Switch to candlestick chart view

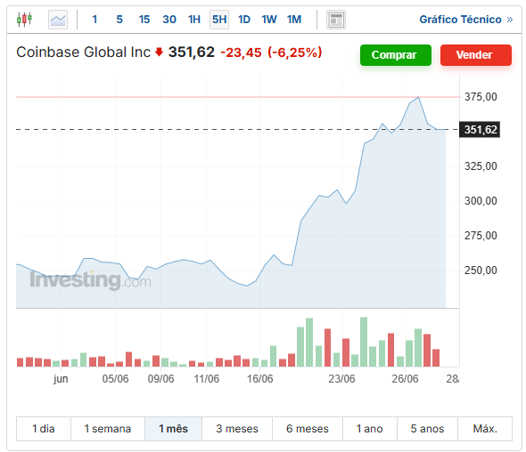point(24,20)
